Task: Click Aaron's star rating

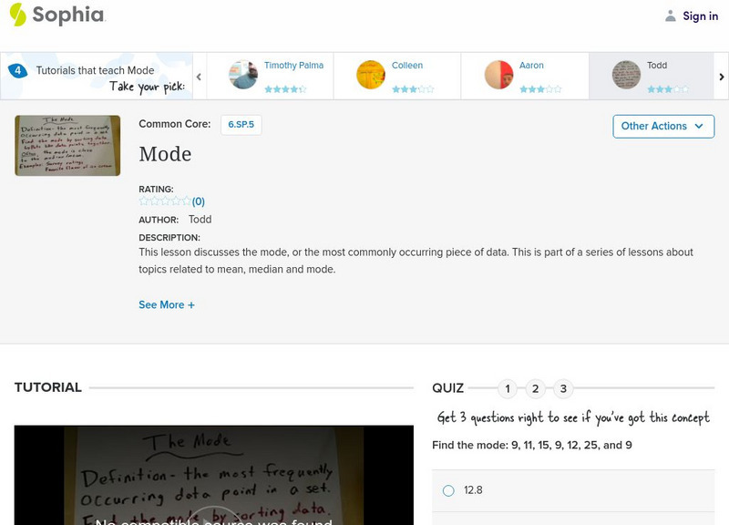Action: (540, 88)
